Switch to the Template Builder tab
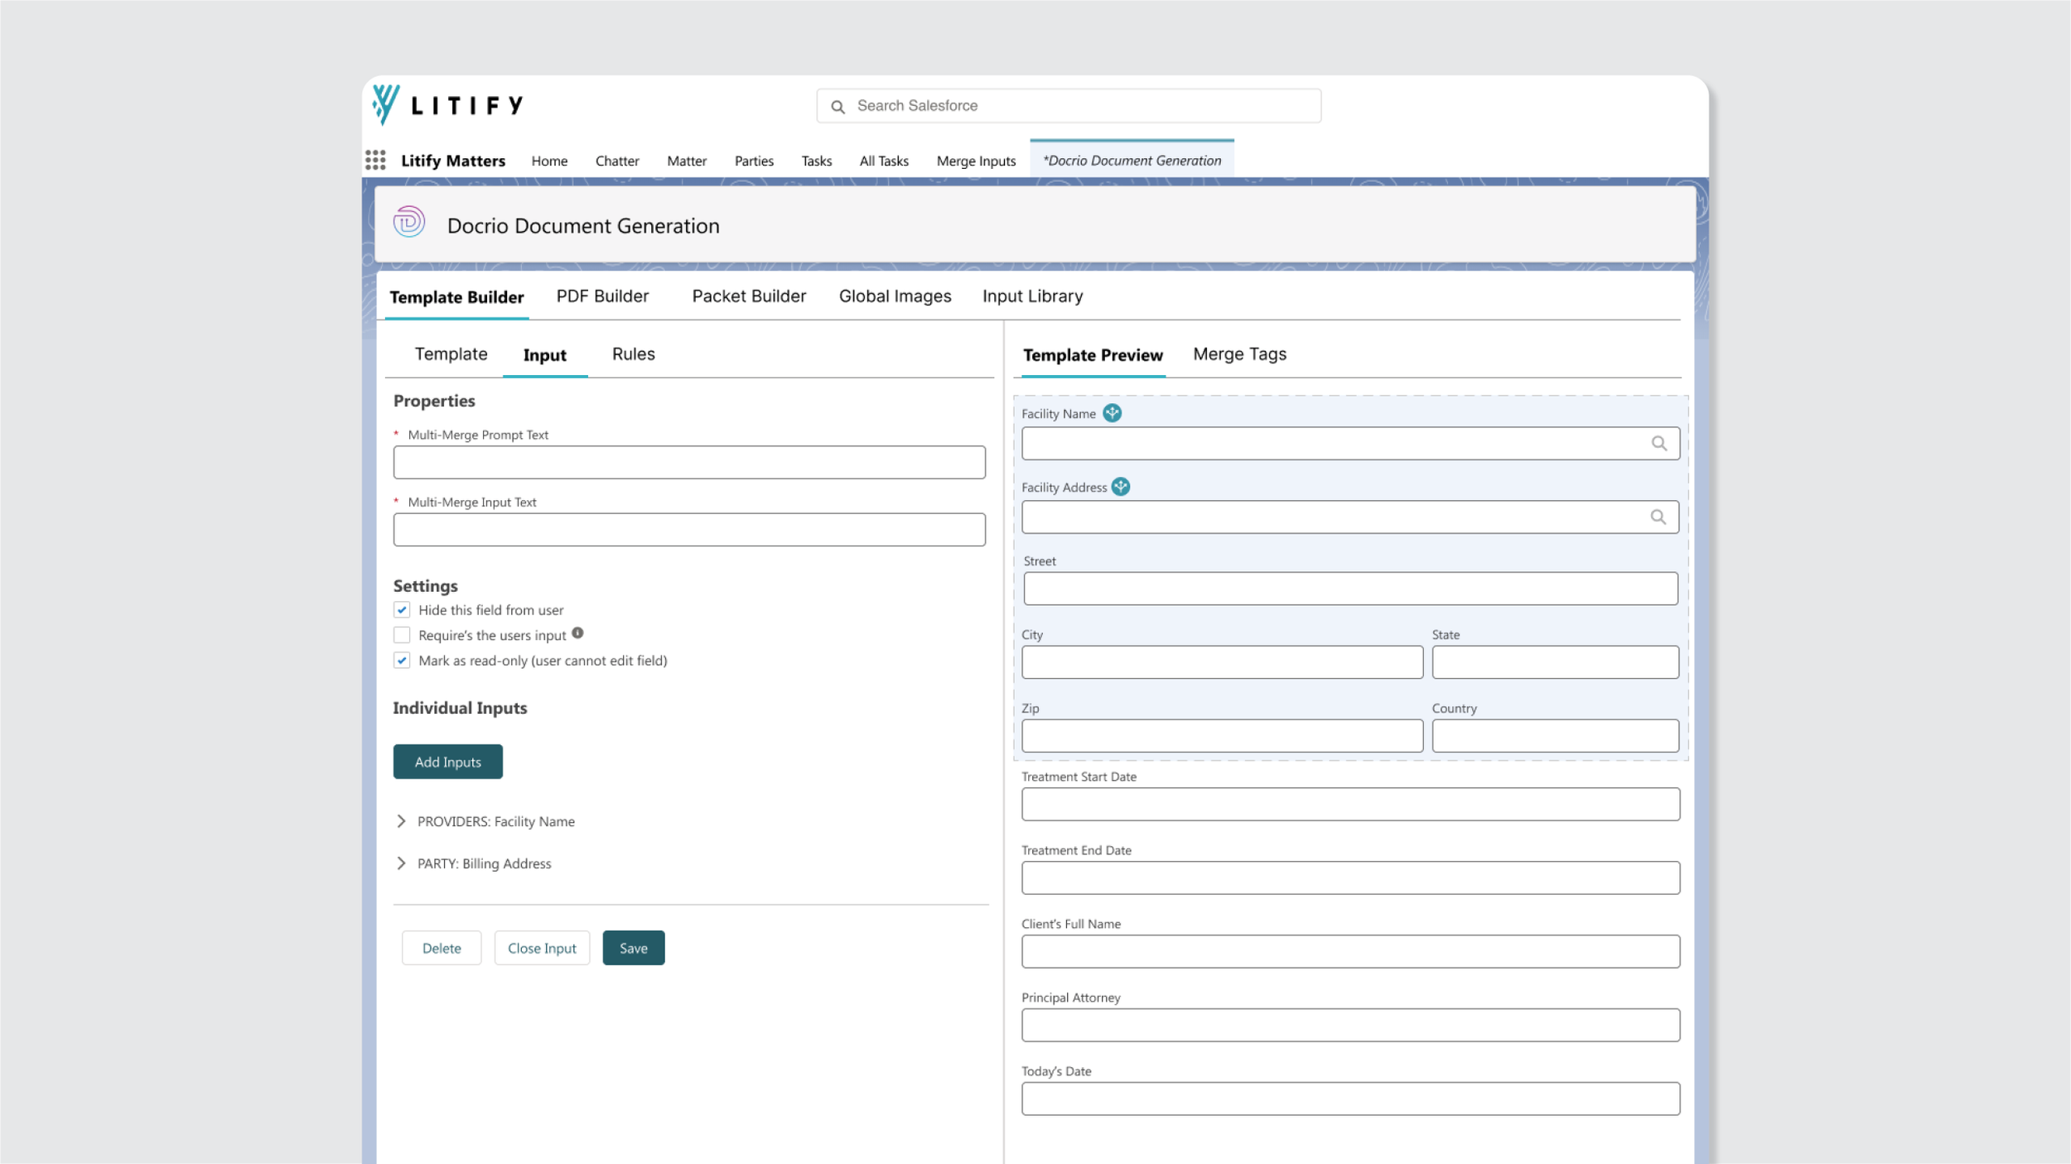2071x1164 pixels. [x=456, y=297]
